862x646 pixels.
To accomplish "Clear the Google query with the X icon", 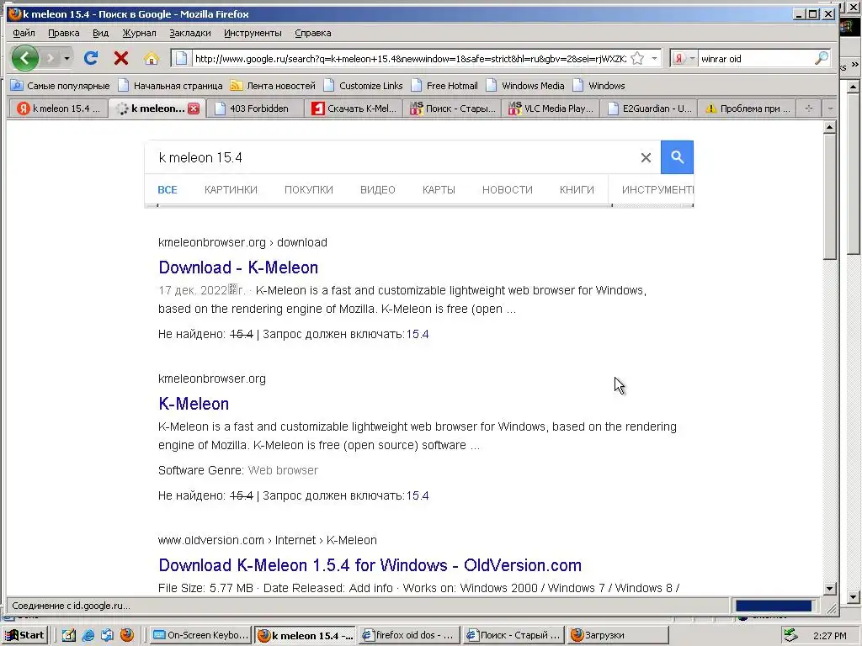I will pyautogui.click(x=646, y=158).
